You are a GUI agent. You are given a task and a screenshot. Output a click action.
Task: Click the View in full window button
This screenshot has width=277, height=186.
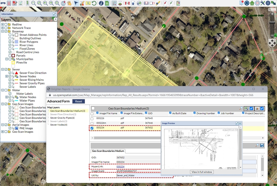click(x=202, y=172)
